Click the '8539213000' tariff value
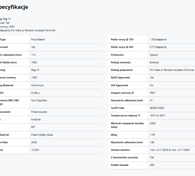The image size is (195, 176). (x=157, y=108)
